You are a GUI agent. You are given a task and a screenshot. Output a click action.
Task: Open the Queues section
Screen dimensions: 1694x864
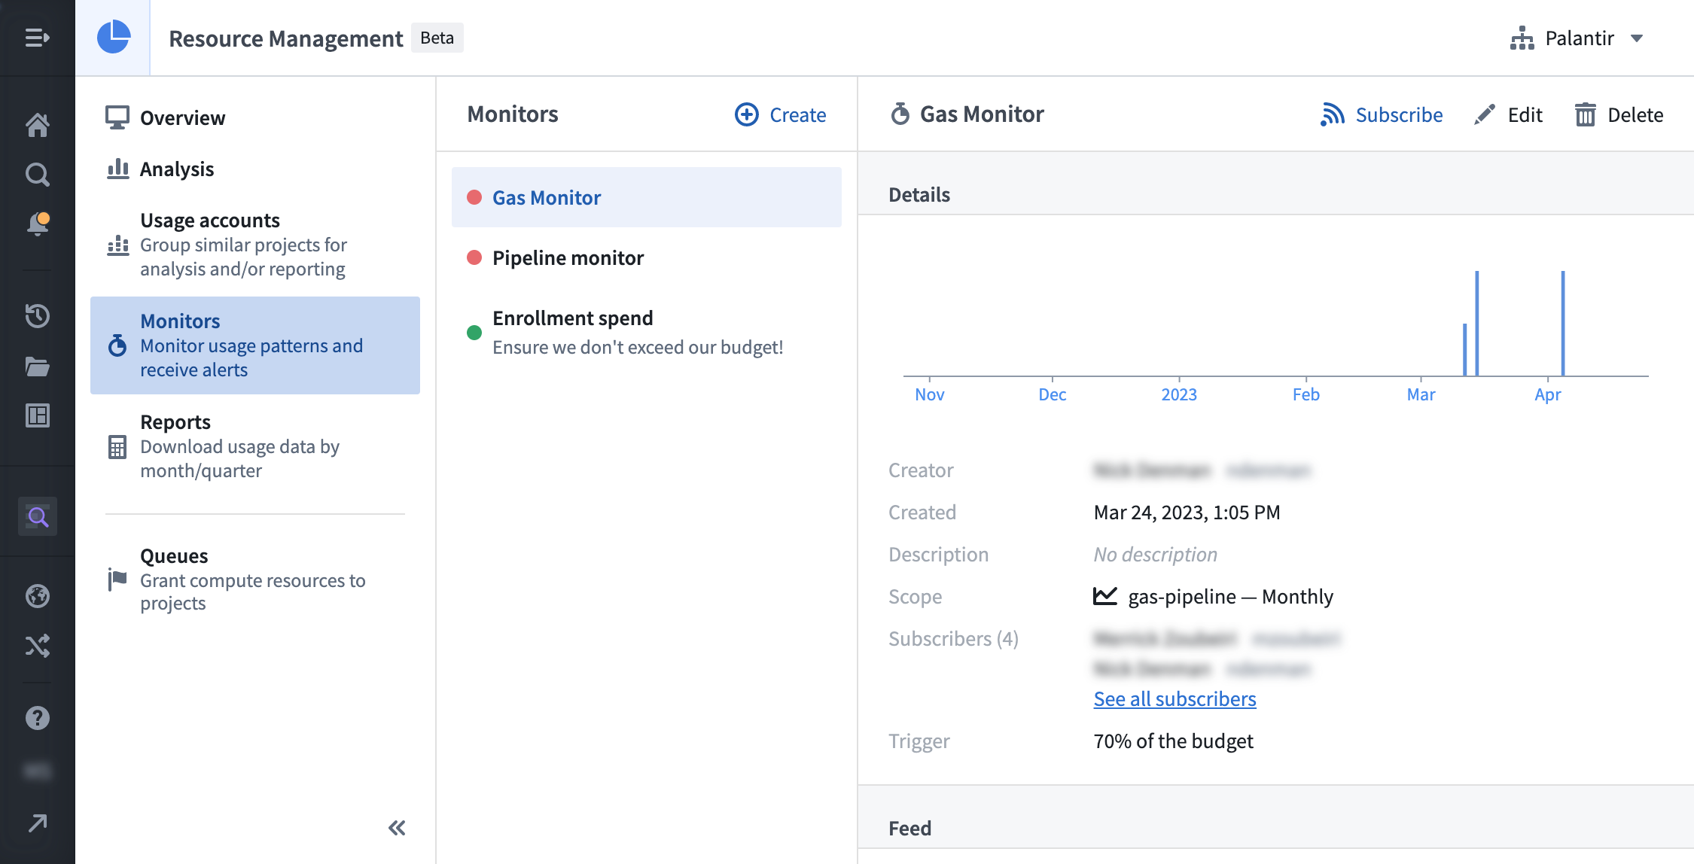click(254, 580)
